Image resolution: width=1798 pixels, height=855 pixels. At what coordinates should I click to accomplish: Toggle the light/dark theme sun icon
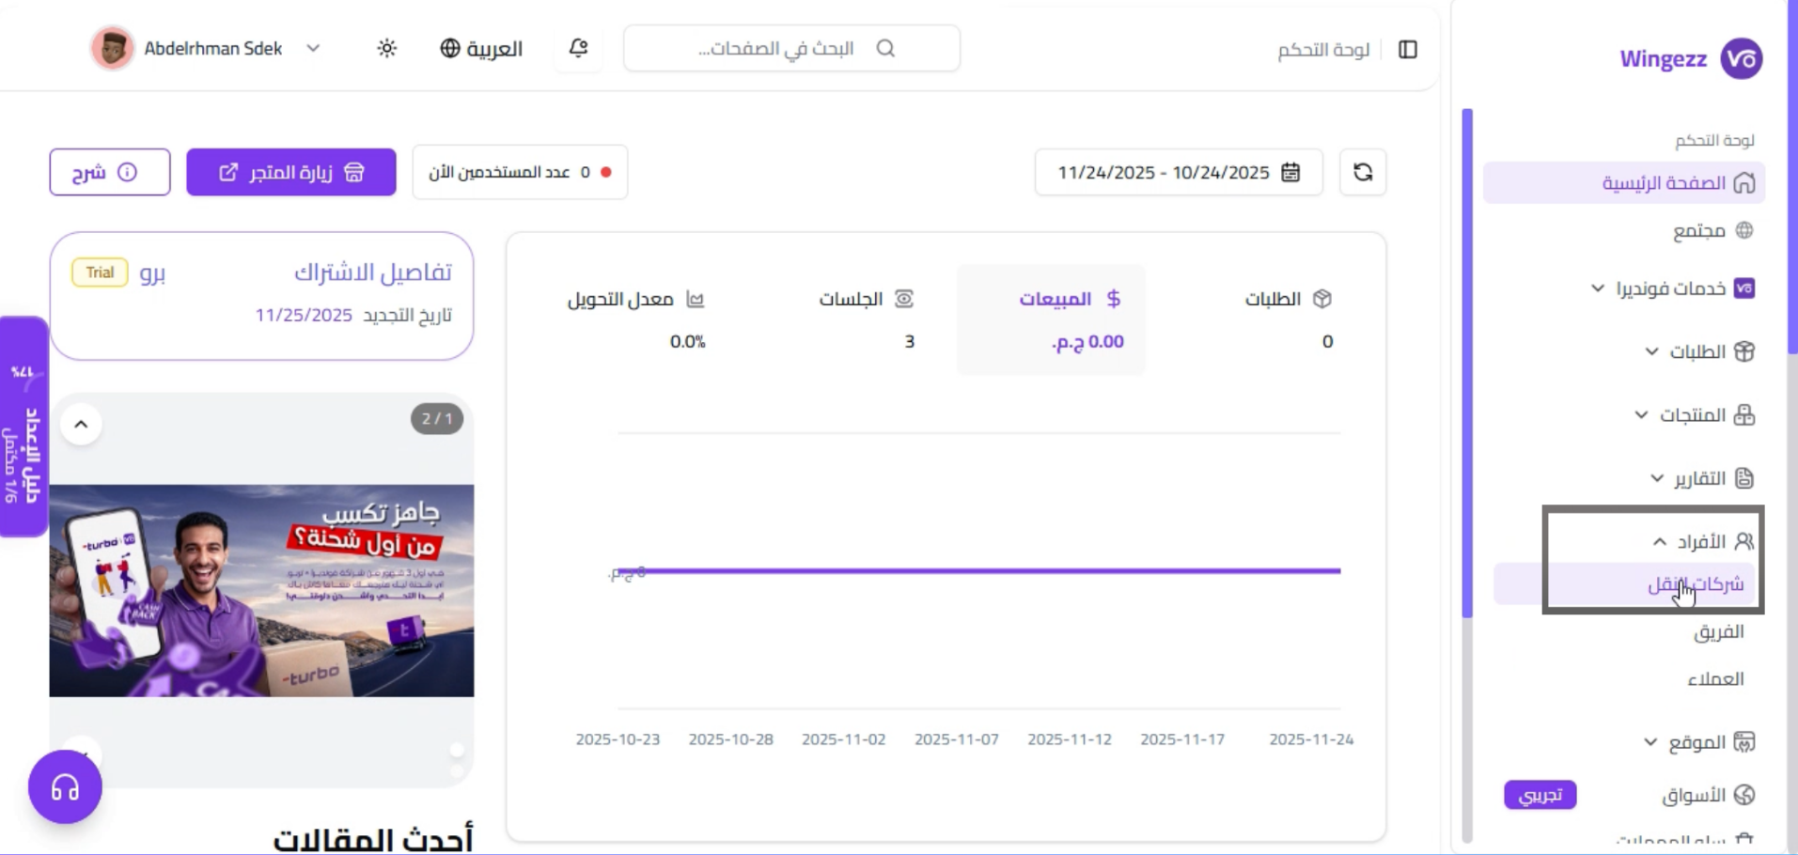click(386, 48)
